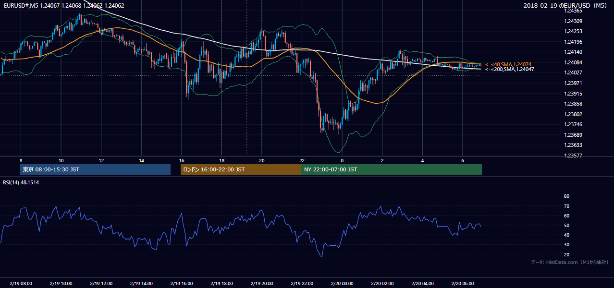Click the 2/20 02:00 time label
Image resolution: width=614 pixels, height=288 pixels.
click(382, 284)
